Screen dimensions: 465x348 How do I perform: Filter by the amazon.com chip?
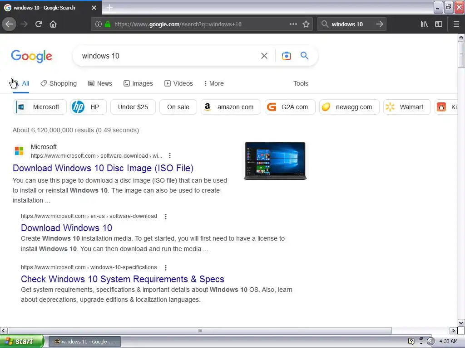[x=231, y=107]
